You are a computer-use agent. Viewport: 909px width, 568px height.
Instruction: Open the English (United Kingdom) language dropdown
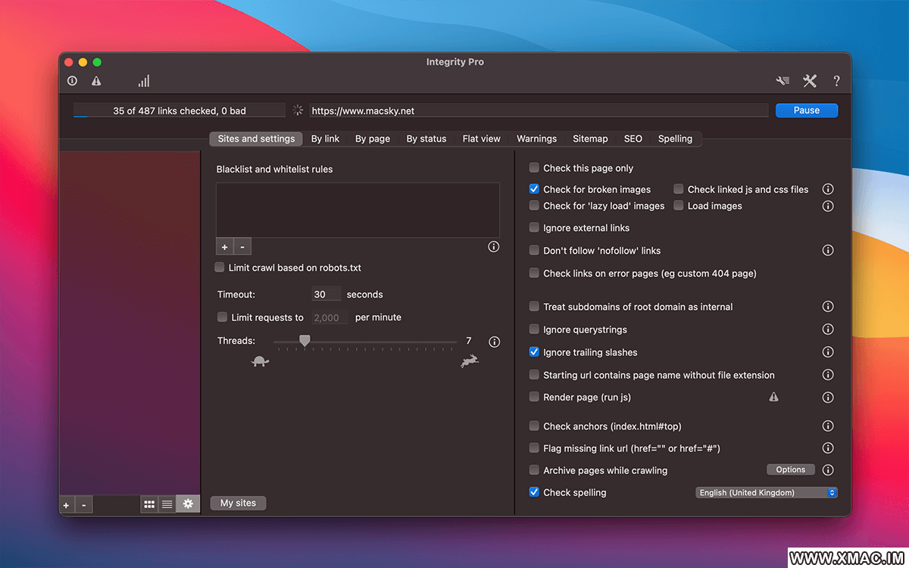[767, 492]
